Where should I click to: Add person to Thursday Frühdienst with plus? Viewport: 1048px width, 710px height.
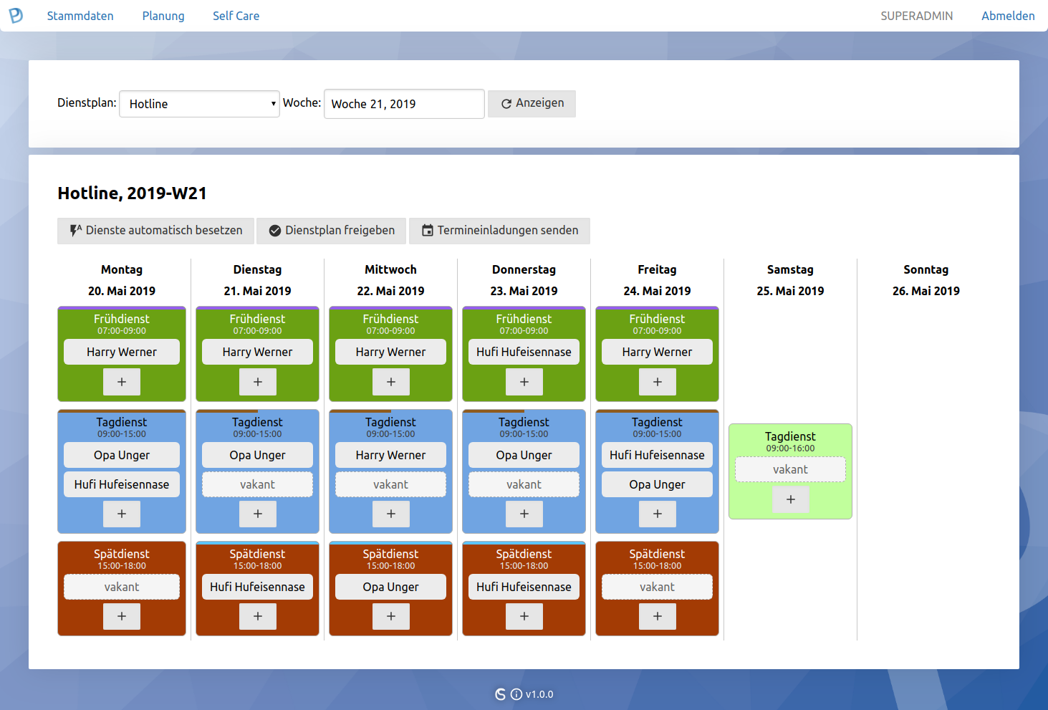point(524,382)
